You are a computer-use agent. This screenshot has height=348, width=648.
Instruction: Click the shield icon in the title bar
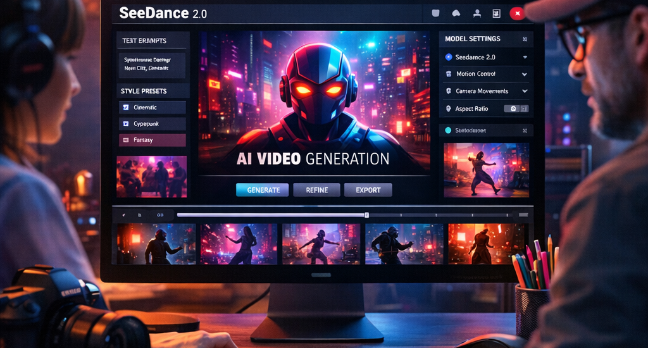pos(435,13)
